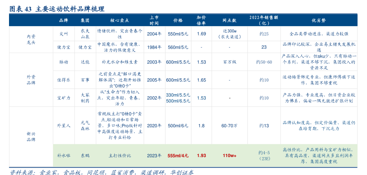Click the price 550ml/5元
The width and height of the screenshot is (367, 175).
point(178,34)
